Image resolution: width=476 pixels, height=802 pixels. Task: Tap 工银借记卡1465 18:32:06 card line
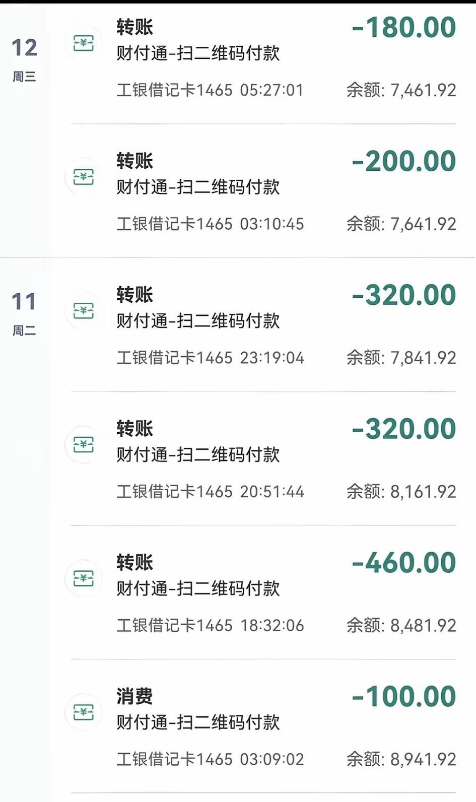[210, 626]
